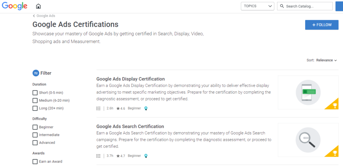Go back to Google Ads breadcrumb link

click(46, 16)
